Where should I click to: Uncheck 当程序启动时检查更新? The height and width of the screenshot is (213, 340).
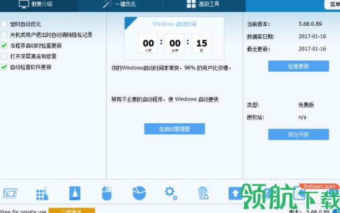click(x=4, y=45)
